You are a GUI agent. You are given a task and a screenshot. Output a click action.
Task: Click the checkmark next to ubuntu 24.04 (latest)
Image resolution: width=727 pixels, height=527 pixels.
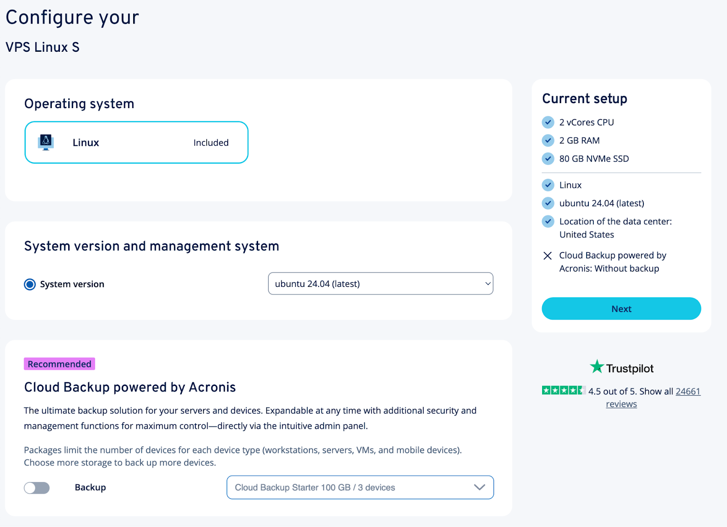548,203
